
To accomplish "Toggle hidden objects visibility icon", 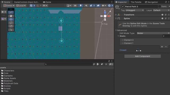I will coord(98,6).
